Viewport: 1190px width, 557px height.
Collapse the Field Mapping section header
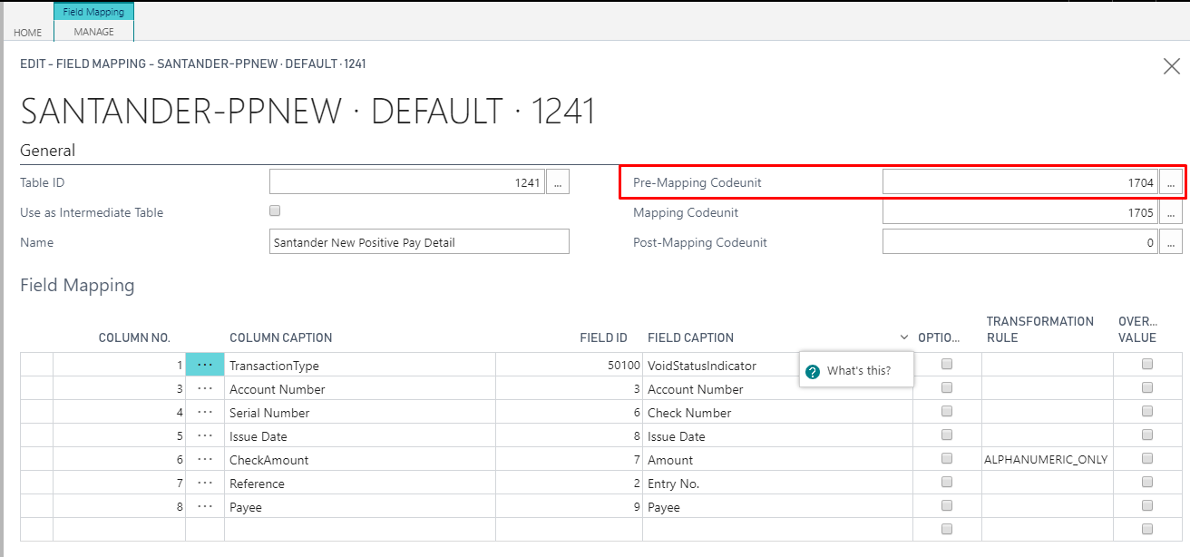77,286
